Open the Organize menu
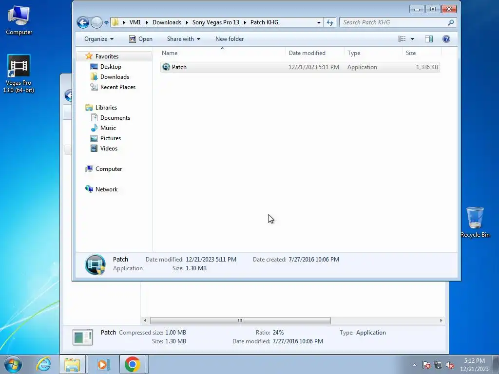The image size is (499, 374). [98, 39]
